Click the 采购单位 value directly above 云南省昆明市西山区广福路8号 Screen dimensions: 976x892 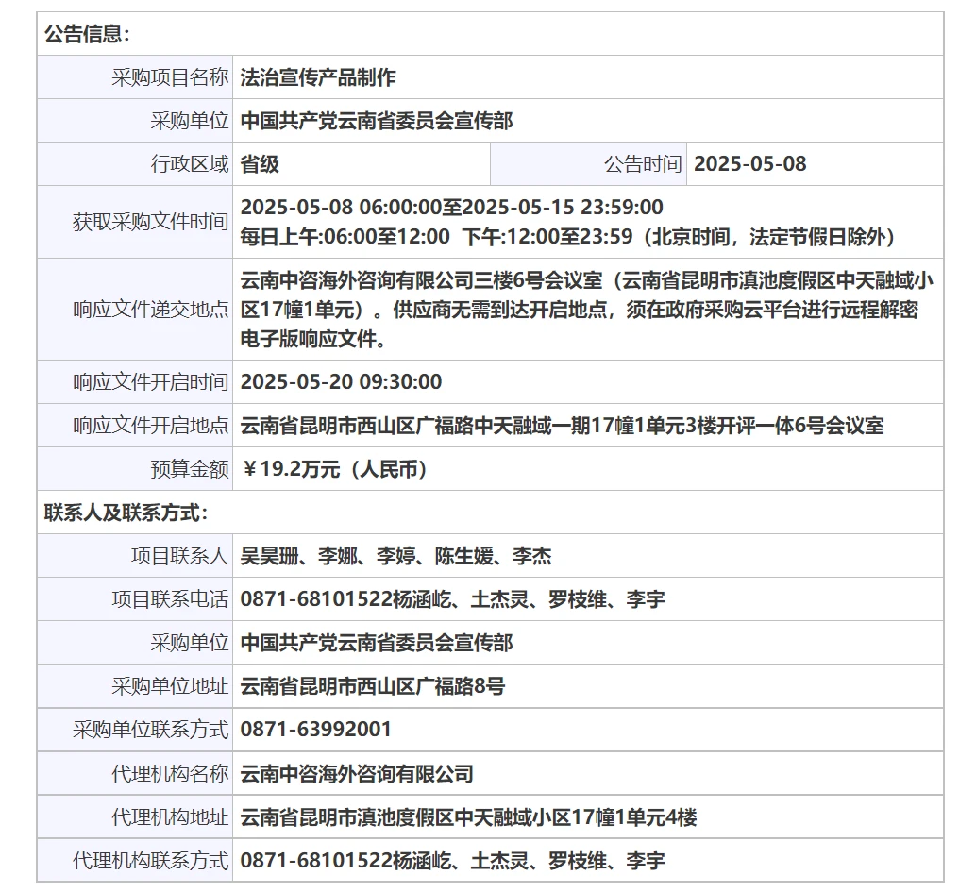click(377, 643)
